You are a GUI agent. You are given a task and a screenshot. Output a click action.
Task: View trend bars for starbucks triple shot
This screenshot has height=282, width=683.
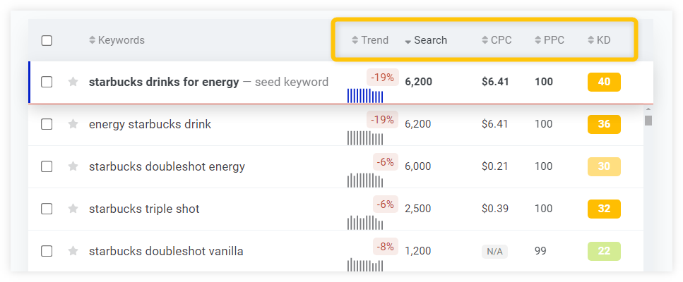point(365,223)
